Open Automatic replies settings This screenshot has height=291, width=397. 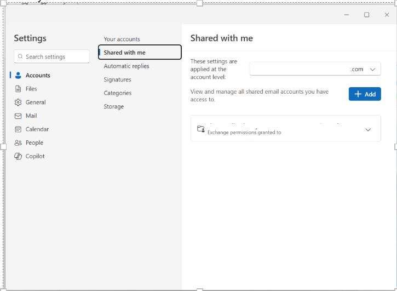coord(126,66)
